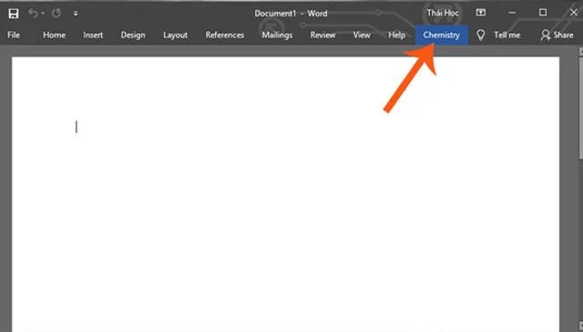This screenshot has height=332, width=583.
Task: Click the Save icon in quick access toolbar
Action: [14, 14]
